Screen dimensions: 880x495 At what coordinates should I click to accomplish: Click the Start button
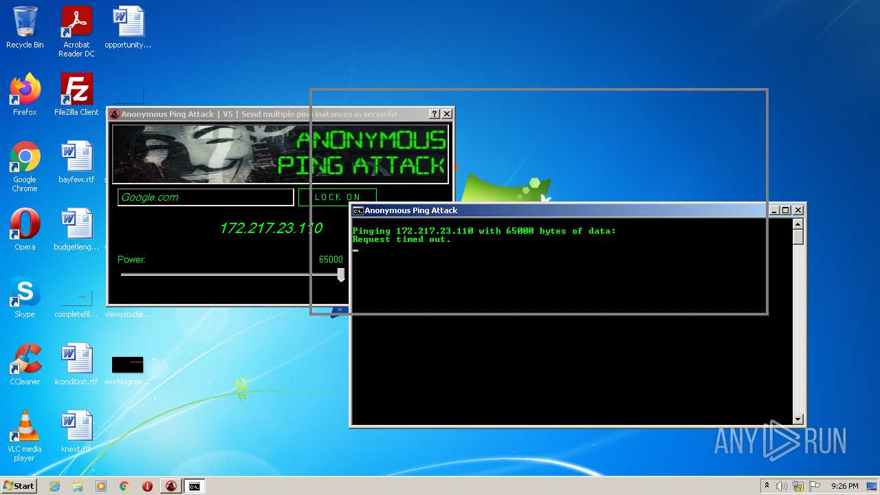point(19,486)
